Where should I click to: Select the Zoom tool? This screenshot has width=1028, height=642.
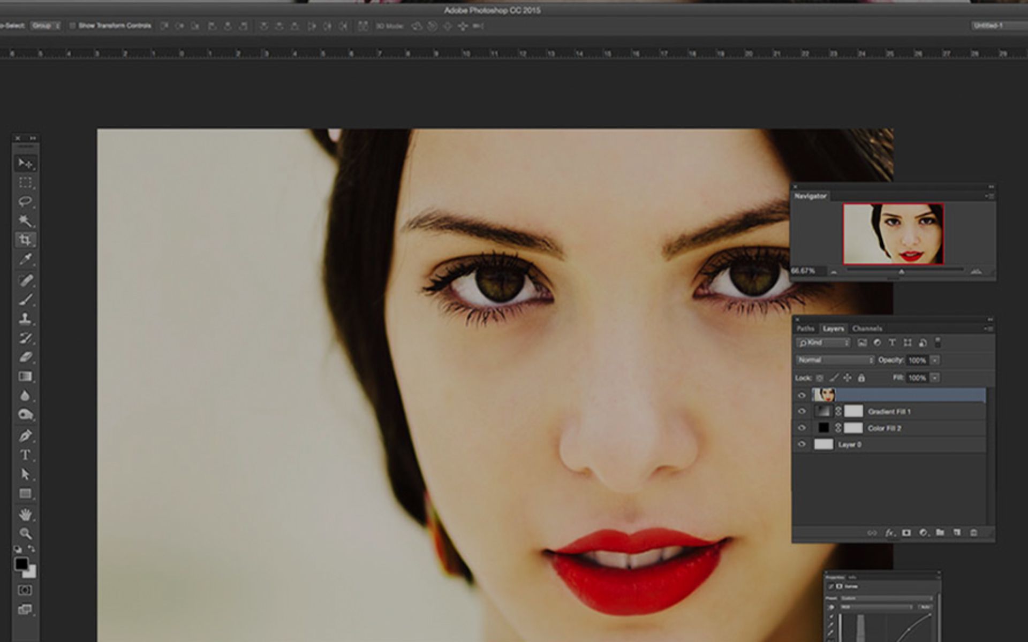click(25, 533)
